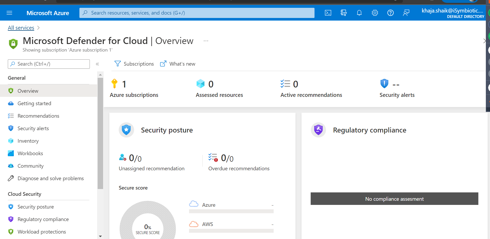Click the Security alerts shield icon in the summary

[x=384, y=84]
